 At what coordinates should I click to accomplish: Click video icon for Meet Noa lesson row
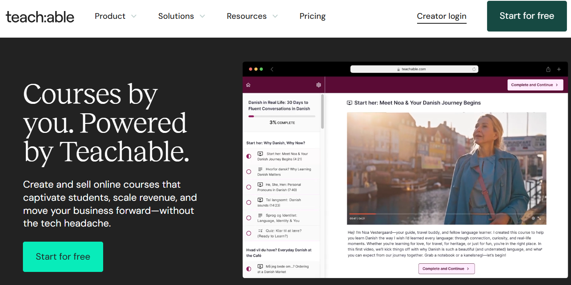[x=260, y=154]
